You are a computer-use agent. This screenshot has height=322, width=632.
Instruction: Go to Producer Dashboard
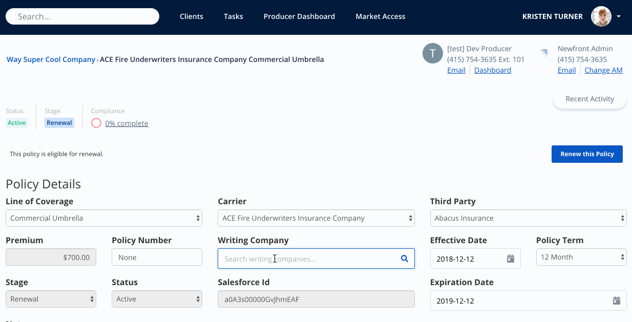click(299, 16)
